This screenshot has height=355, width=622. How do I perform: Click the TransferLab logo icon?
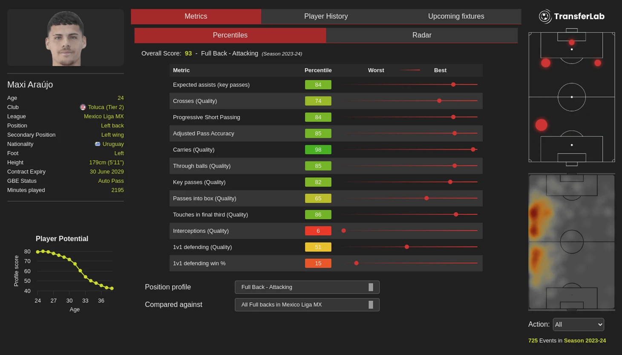[x=545, y=17]
